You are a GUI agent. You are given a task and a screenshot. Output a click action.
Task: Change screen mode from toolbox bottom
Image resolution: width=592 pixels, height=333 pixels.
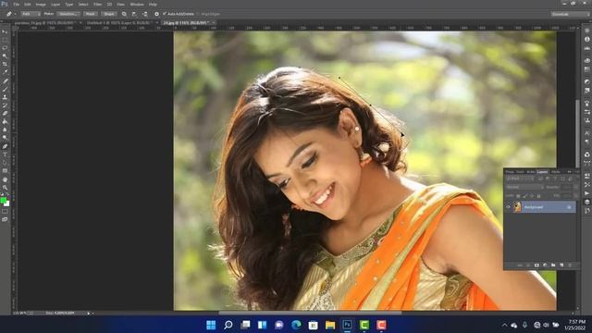pyautogui.click(x=5, y=219)
